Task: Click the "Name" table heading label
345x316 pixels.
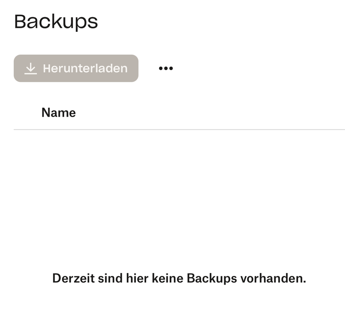Action: click(x=59, y=113)
